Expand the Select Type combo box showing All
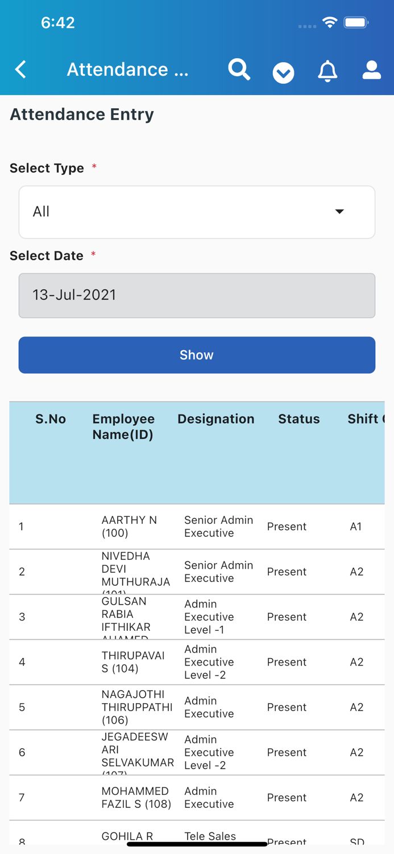This screenshot has height=854, width=394. click(197, 211)
